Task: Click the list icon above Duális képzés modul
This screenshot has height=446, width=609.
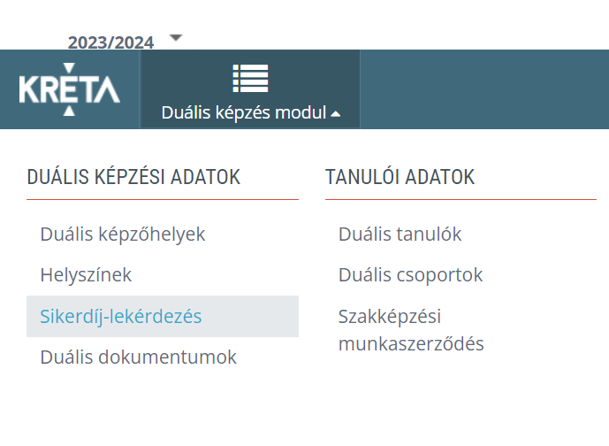Action: (x=250, y=78)
